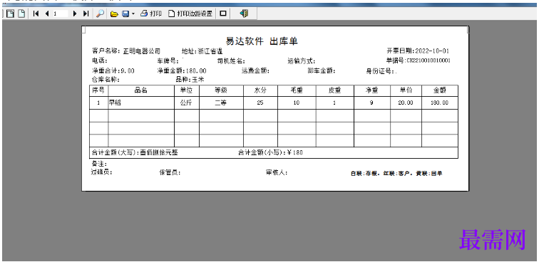This screenshot has width=539, height=262.
Task: Click the 卸车金额 label
Action: click(322, 71)
